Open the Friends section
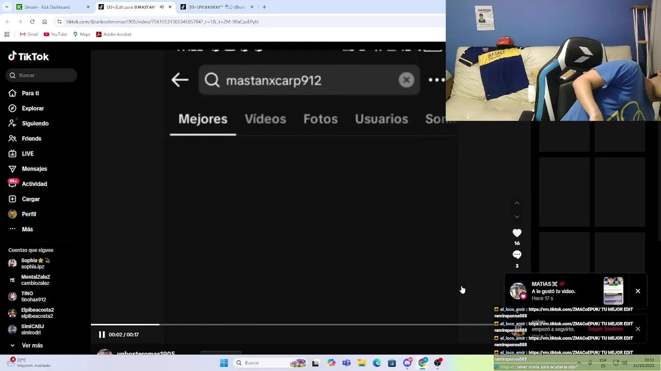661x371 pixels. coord(25,139)
